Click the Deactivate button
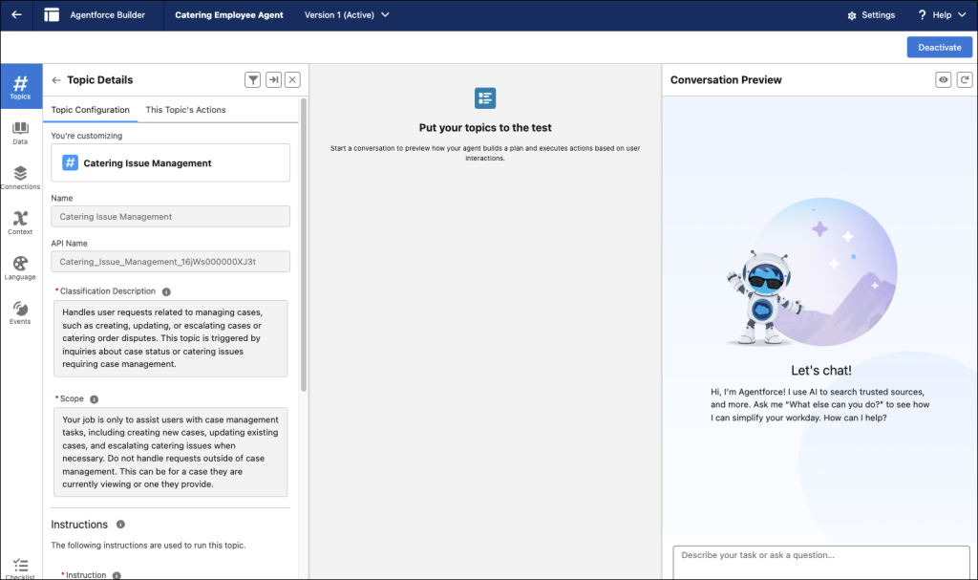The width and height of the screenshot is (978, 580). tap(939, 47)
